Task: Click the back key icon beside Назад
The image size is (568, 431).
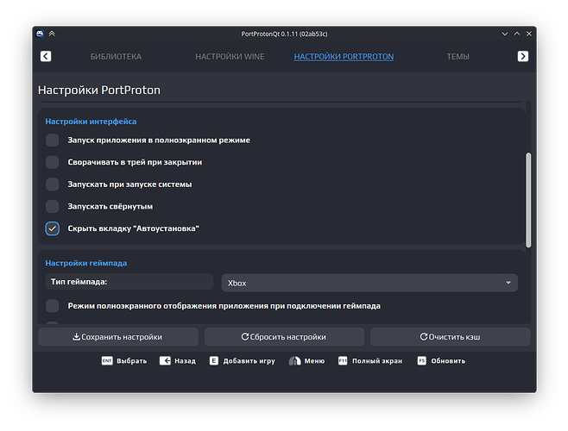Action: pos(165,361)
